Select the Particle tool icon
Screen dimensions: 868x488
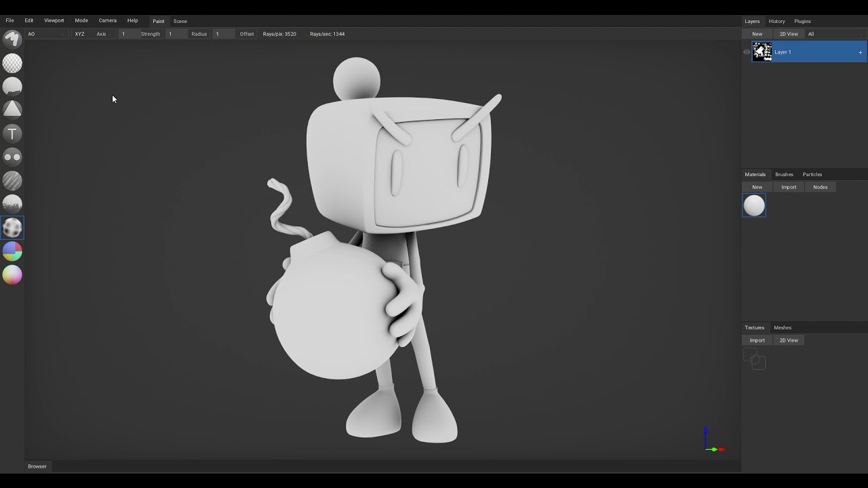click(x=12, y=204)
